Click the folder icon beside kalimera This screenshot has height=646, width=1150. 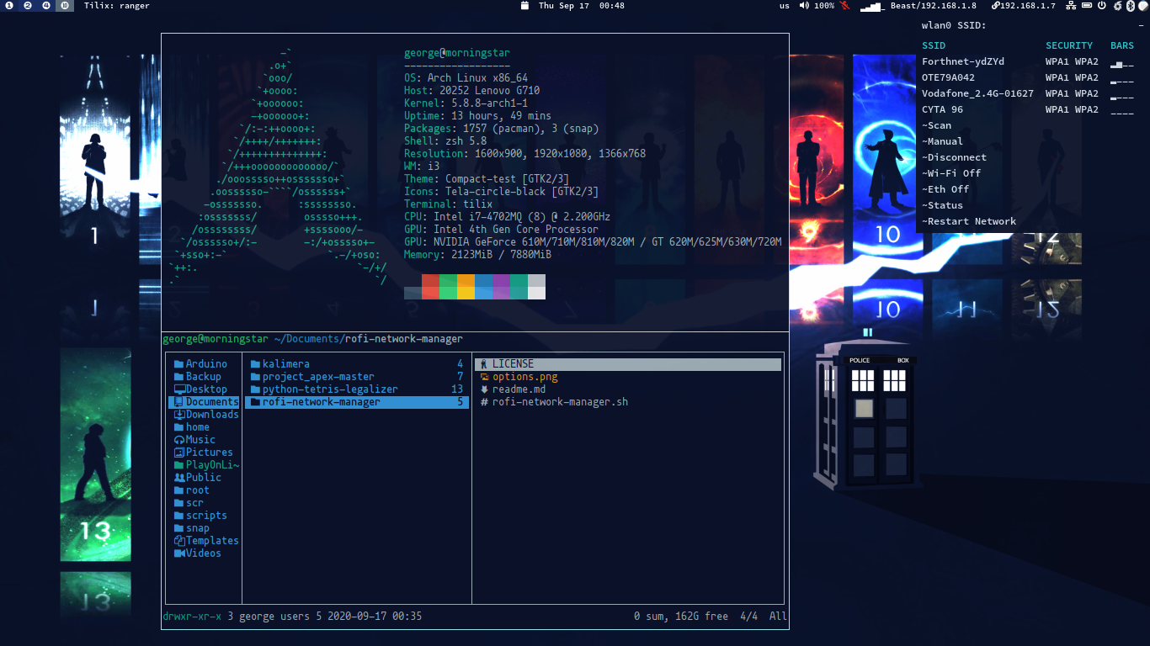pos(255,364)
